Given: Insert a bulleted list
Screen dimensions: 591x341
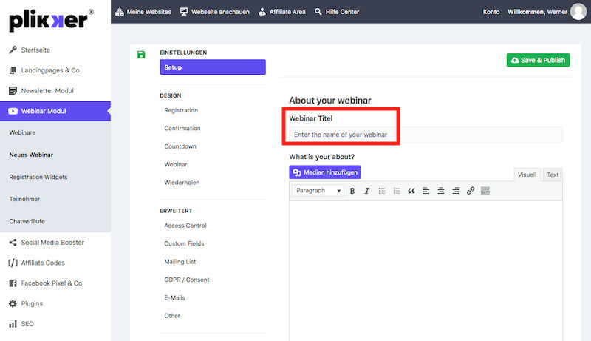Looking at the screenshot, I should tap(382, 191).
